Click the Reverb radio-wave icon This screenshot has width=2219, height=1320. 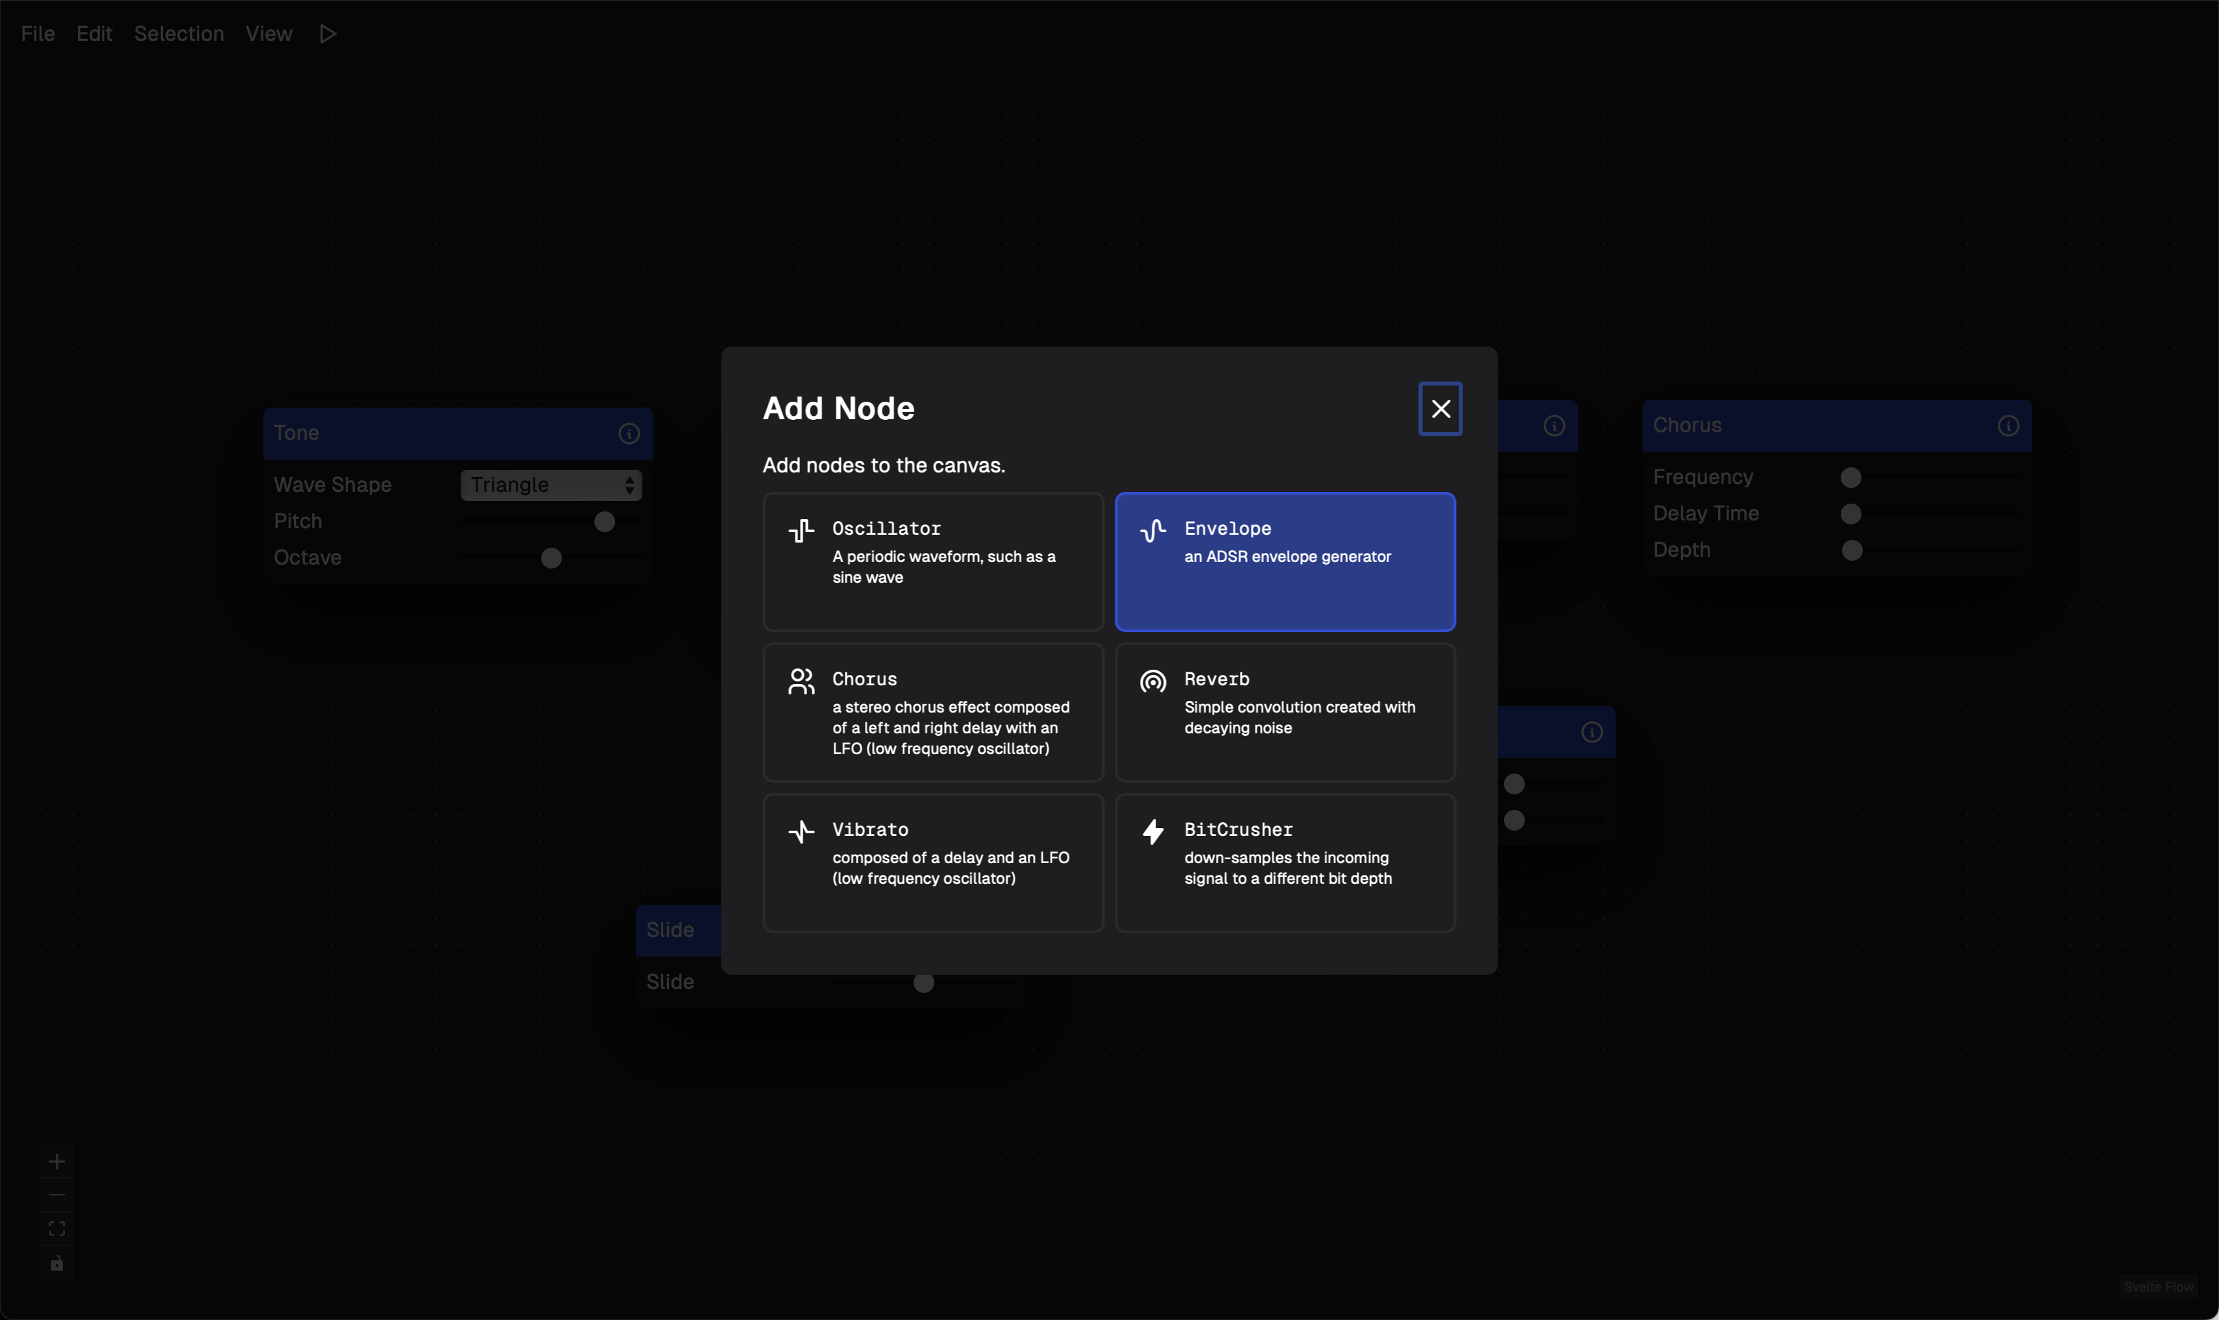(x=1153, y=681)
